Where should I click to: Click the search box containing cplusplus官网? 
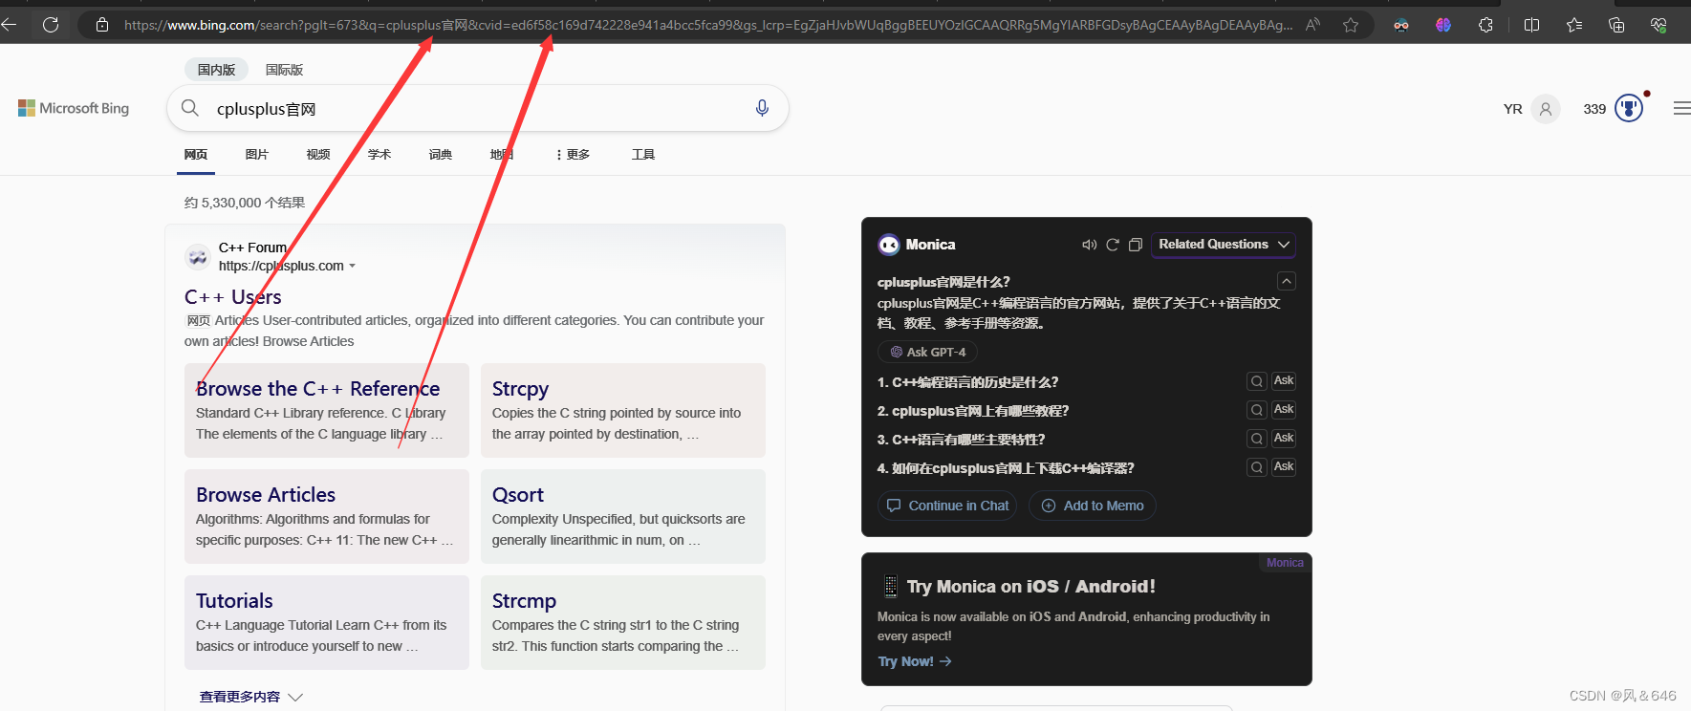[x=478, y=108]
